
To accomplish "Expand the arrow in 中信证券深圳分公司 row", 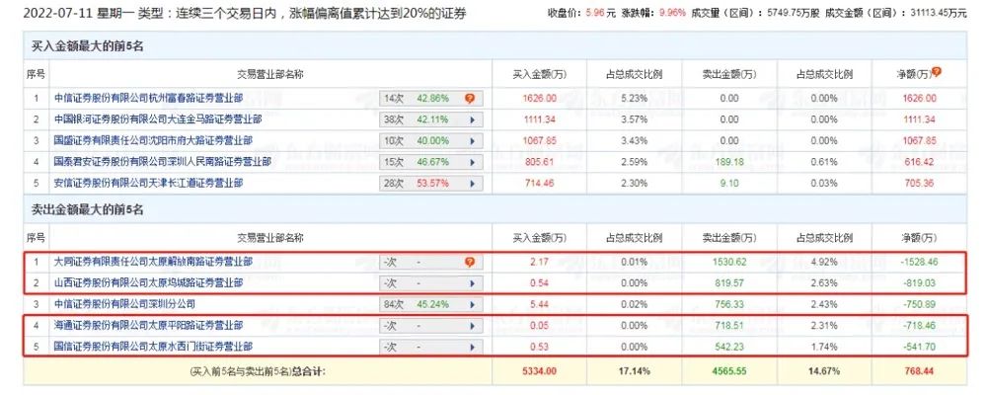I will point(472,305).
